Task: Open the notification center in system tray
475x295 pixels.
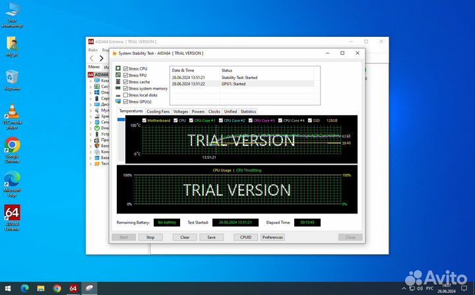Action: (464, 288)
